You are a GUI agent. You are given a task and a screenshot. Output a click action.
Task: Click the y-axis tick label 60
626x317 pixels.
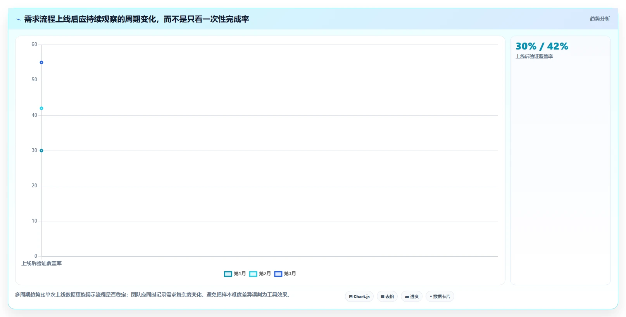pyautogui.click(x=34, y=45)
